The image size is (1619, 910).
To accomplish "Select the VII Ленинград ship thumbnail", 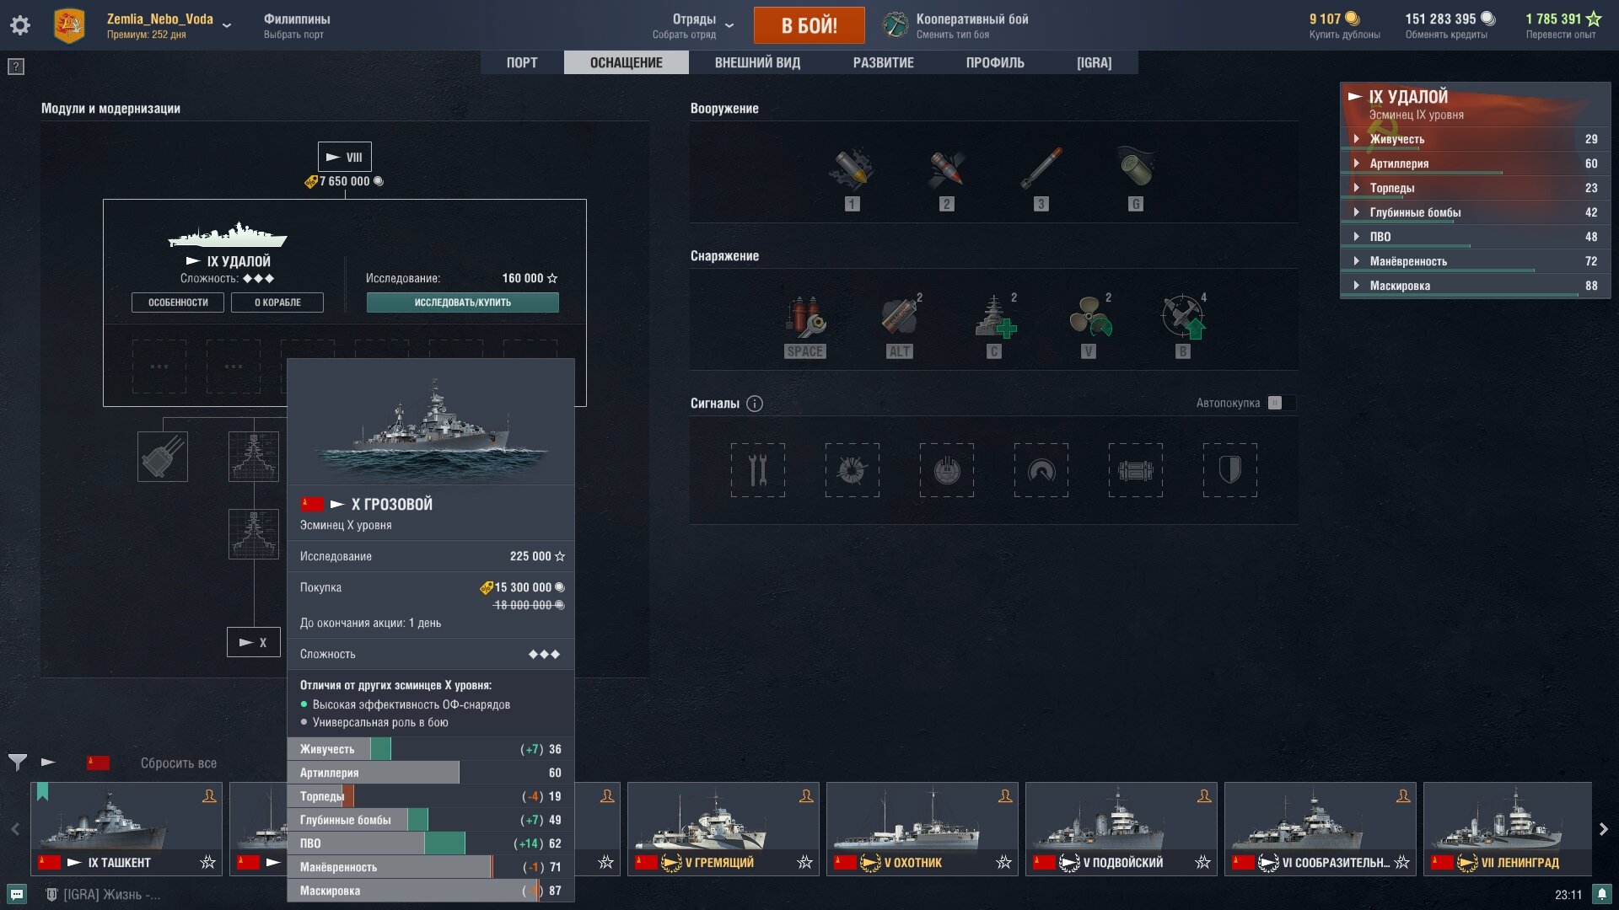I will tap(1507, 828).
